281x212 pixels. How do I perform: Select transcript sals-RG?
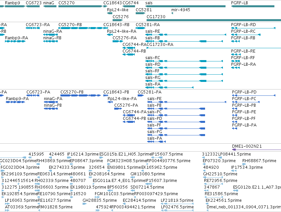(x=184, y=81)
